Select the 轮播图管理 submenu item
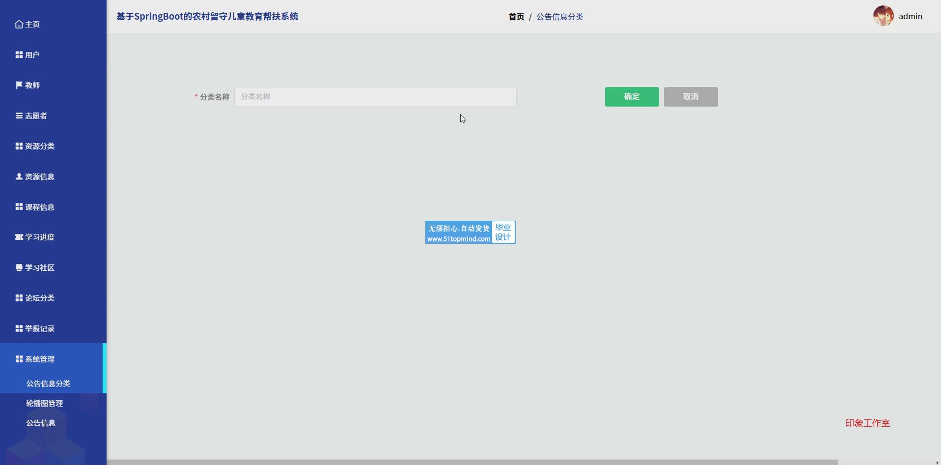Image resolution: width=941 pixels, height=465 pixels. pyautogui.click(x=44, y=403)
